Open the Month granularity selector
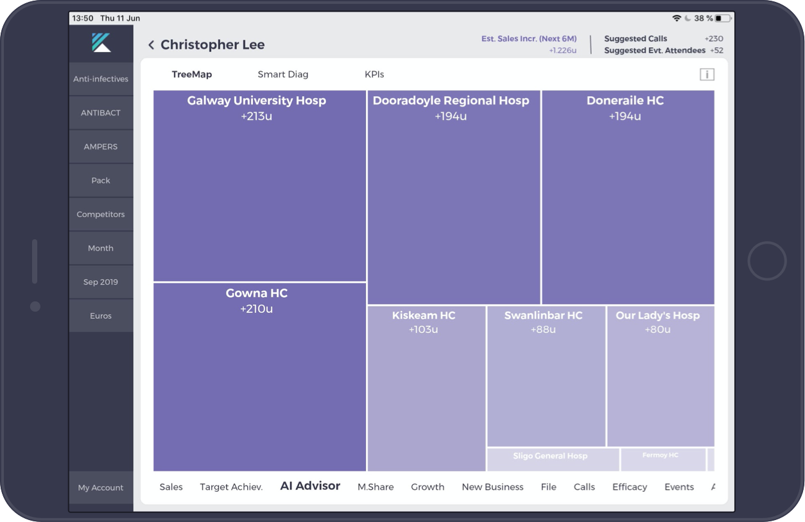805x522 pixels. (x=101, y=248)
